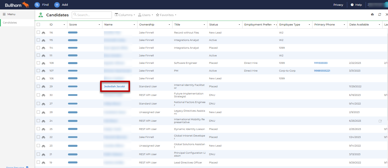The image size is (388, 168).
Task: Open Jedediah Jacobi candidate record
Action: coord(114,86)
